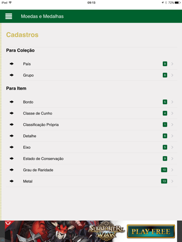
Task: Tap the arrow icon beside Metal
Action: [x=12, y=181]
